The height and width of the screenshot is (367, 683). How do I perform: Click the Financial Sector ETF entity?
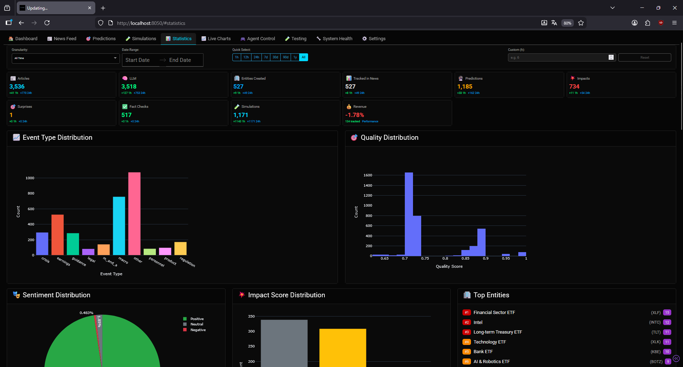click(x=567, y=313)
